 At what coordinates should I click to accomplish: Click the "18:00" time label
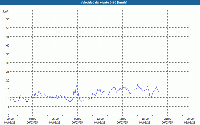pos(145,119)
